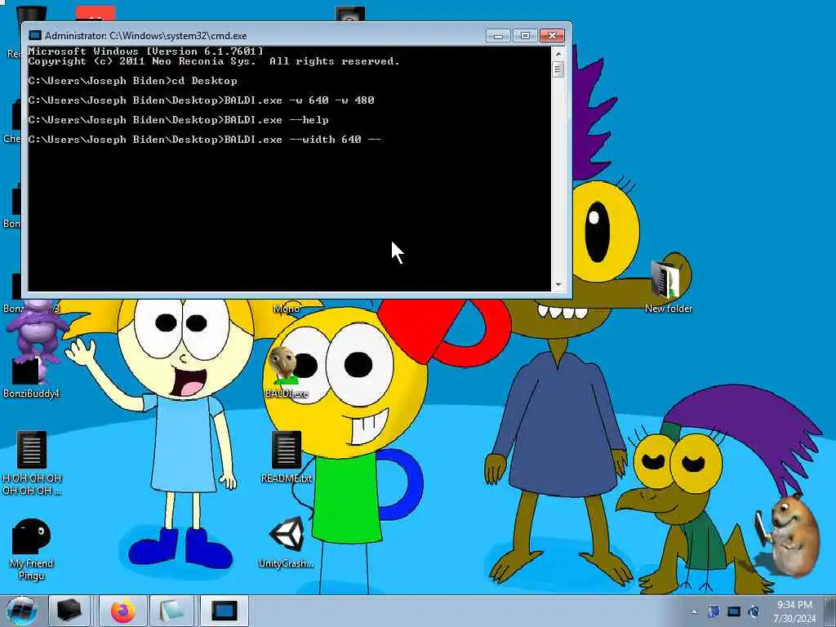Click the 'BALDI.exe --help' command line
Viewport: 836px width, 627px height.
pos(178,120)
